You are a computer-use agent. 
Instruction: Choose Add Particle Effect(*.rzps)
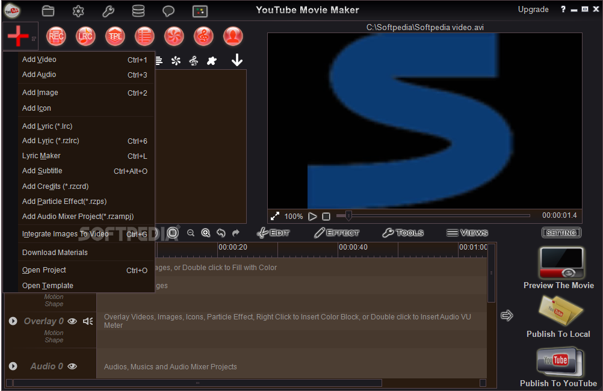(x=86, y=202)
